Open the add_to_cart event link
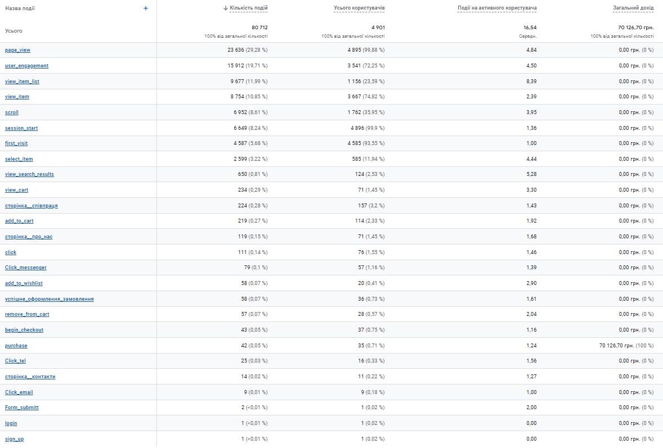 pyautogui.click(x=19, y=221)
